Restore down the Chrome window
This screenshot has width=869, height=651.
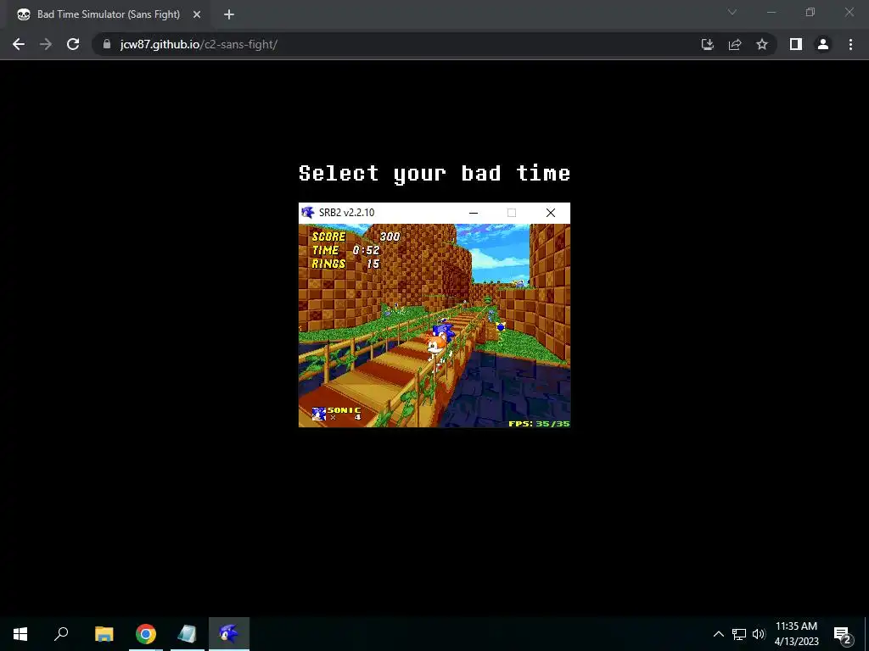tap(810, 12)
